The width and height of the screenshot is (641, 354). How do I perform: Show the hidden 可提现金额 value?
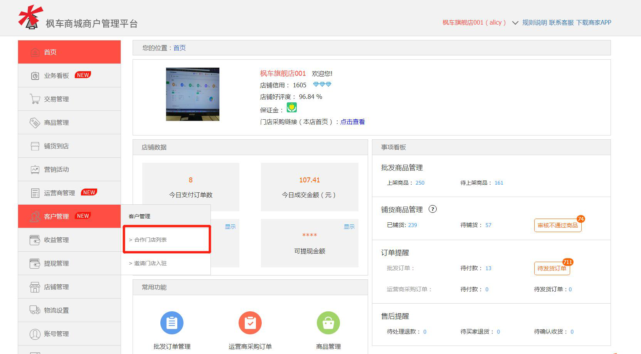[349, 227]
